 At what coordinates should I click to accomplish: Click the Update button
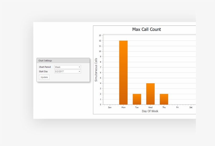pos(44,77)
